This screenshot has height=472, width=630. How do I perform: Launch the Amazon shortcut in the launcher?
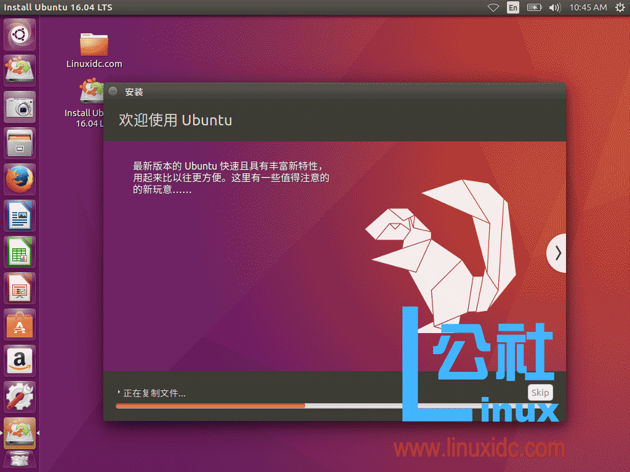click(19, 361)
